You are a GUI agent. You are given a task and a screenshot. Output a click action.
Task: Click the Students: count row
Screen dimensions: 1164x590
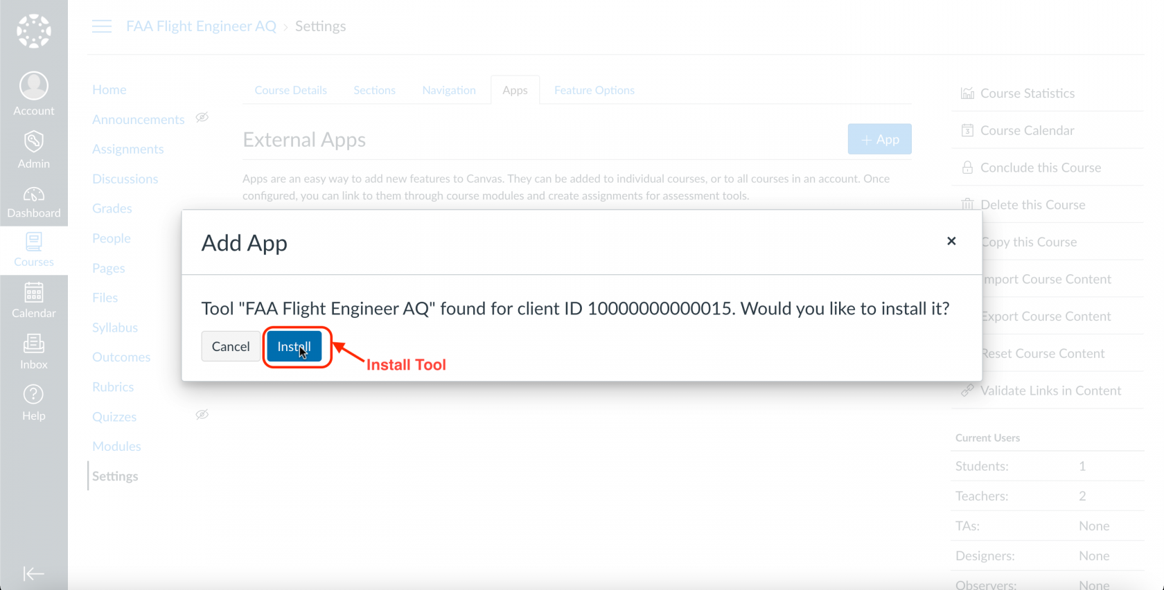[x=1047, y=466]
